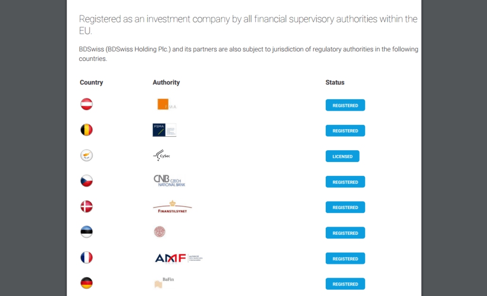The height and width of the screenshot is (296, 487).
Task: Open the orange FMA authority logo
Action: (167, 104)
